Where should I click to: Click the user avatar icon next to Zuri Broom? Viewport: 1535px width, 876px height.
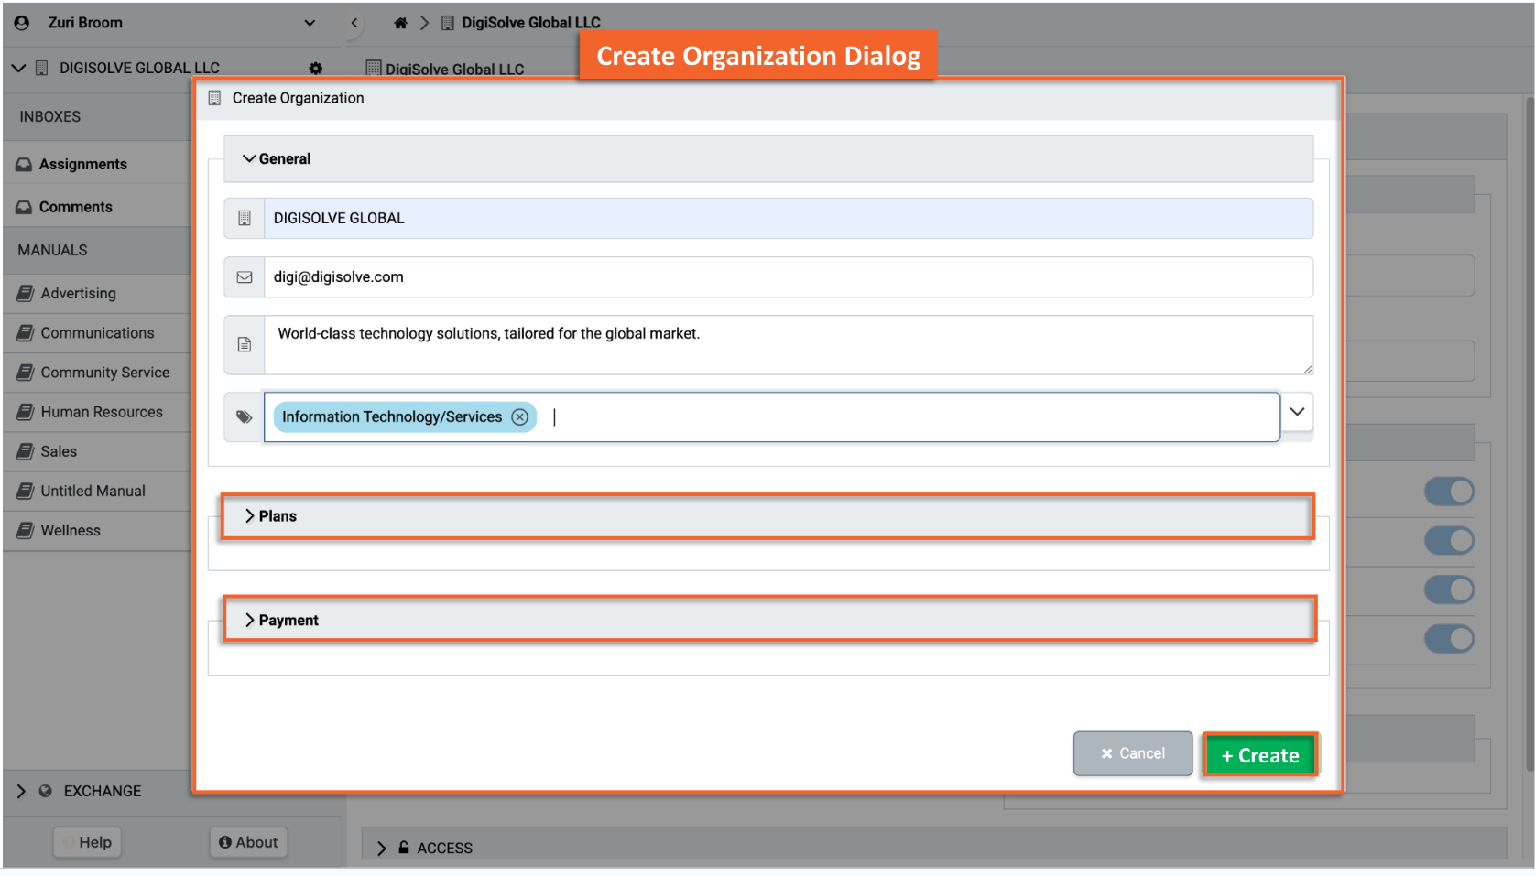pyautogui.click(x=22, y=23)
